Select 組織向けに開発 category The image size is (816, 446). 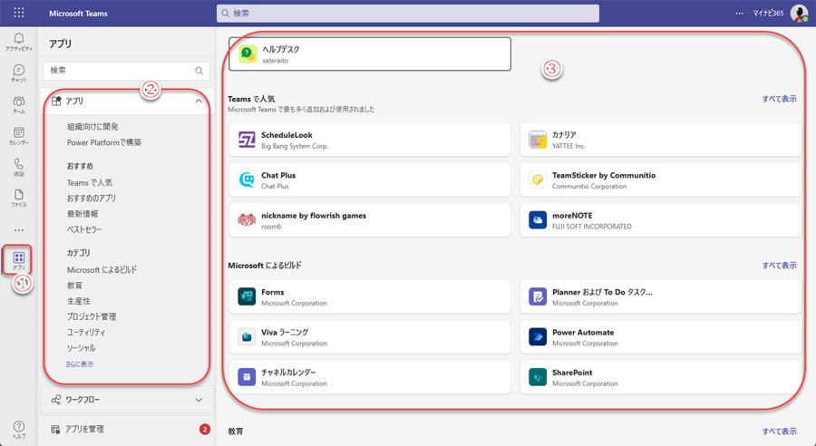(x=92, y=127)
